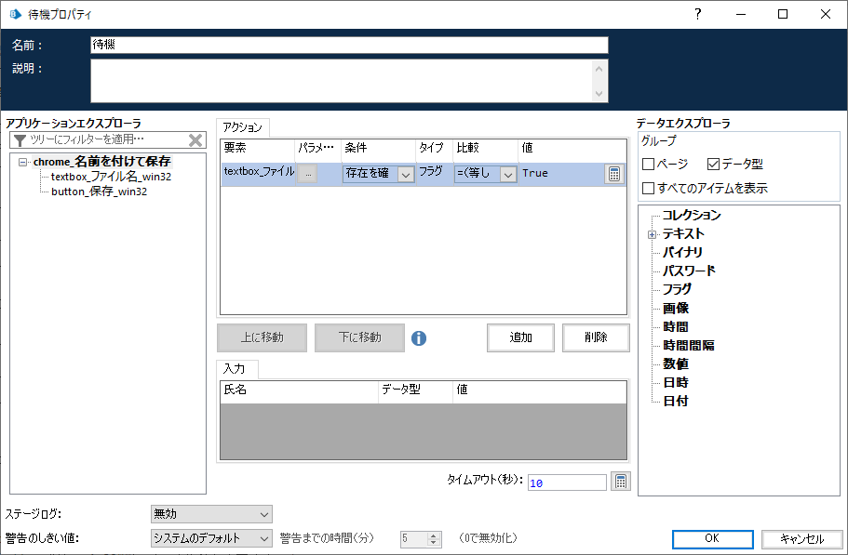The height and width of the screenshot is (555, 848).
Task: Click the キャンセル button
Action: tap(802, 538)
